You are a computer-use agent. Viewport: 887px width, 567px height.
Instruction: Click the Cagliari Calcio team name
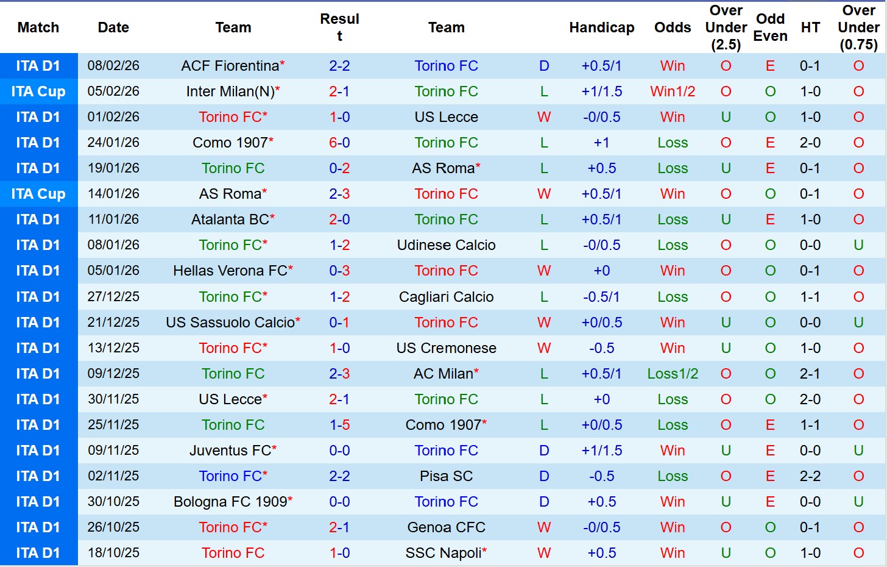tap(446, 297)
